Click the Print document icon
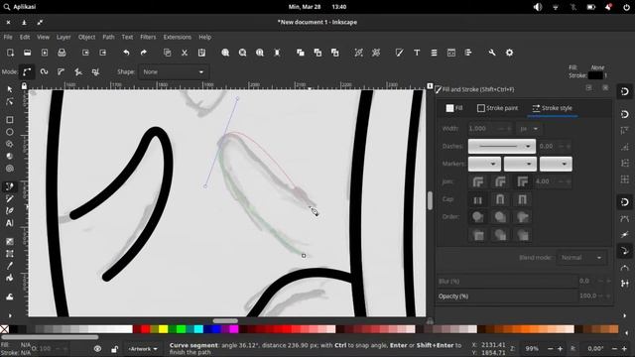 [62, 53]
